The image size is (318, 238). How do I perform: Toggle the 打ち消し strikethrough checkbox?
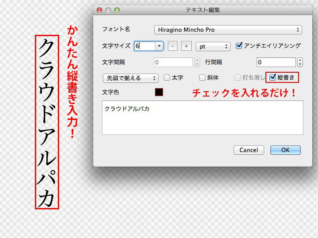[238, 78]
